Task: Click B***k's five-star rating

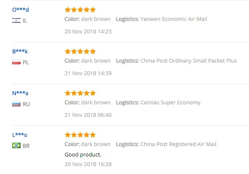Action: click(x=80, y=51)
